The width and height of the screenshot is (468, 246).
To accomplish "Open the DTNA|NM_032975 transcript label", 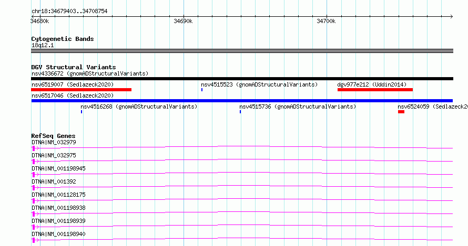I will pyautogui.click(x=54, y=155).
